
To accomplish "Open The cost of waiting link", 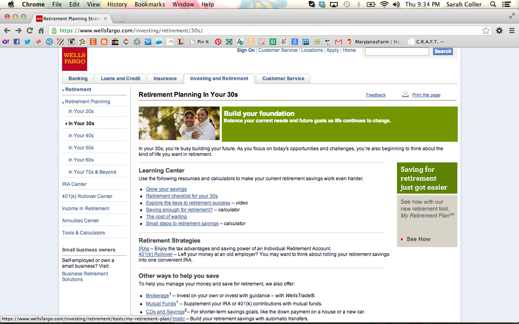I will point(166,217).
